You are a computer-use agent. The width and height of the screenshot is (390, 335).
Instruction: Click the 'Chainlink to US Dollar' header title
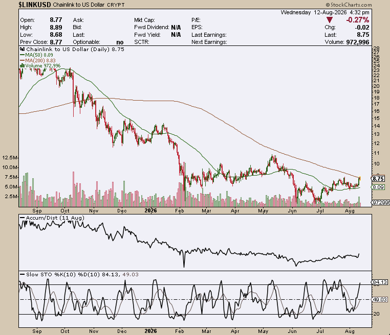click(79, 5)
